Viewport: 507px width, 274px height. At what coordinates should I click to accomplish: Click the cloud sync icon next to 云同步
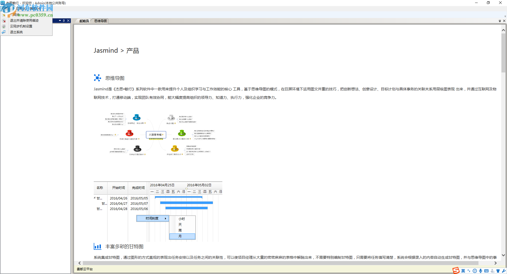pos(4,15)
